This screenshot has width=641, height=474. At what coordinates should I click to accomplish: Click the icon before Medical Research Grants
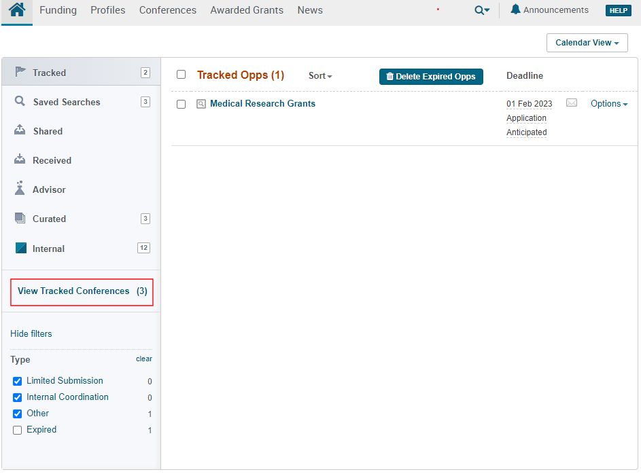pos(201,104)
